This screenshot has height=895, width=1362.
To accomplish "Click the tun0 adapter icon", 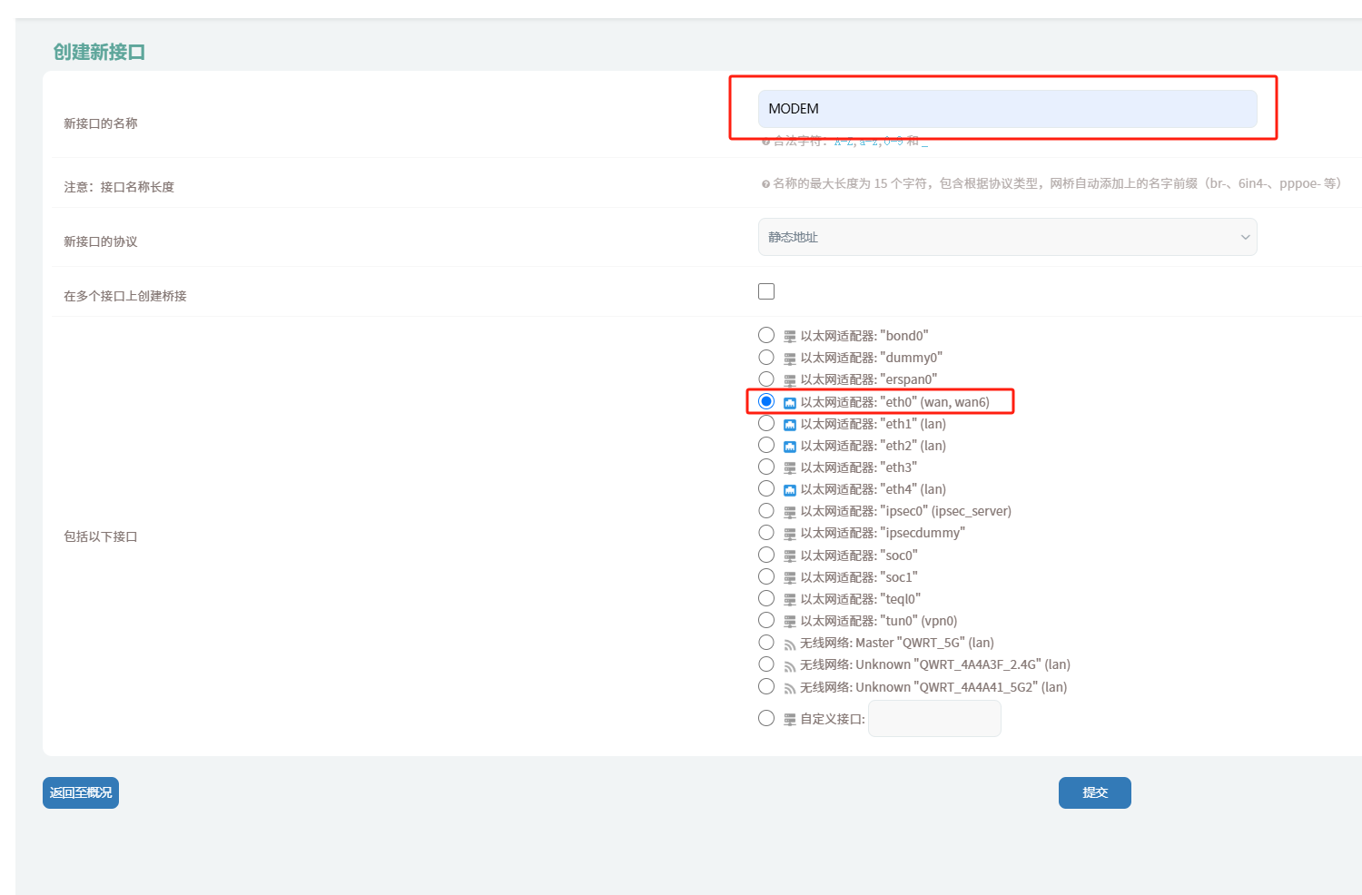I will pyautogui.click(x=790, y=621).
